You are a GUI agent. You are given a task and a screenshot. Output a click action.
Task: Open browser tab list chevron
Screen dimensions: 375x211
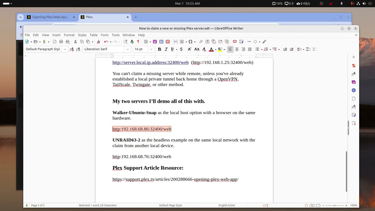21,17
